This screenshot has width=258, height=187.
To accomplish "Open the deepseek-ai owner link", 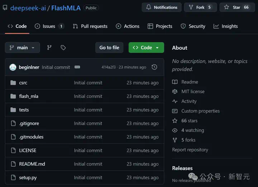I will (28, 8).
